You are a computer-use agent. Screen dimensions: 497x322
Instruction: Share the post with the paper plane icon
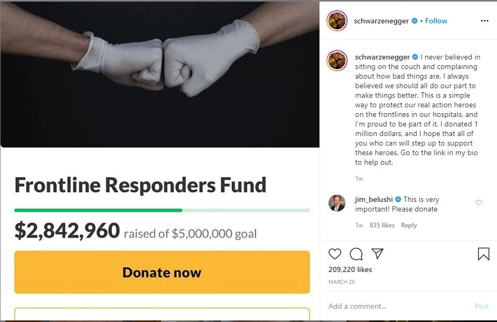point(377,254)
